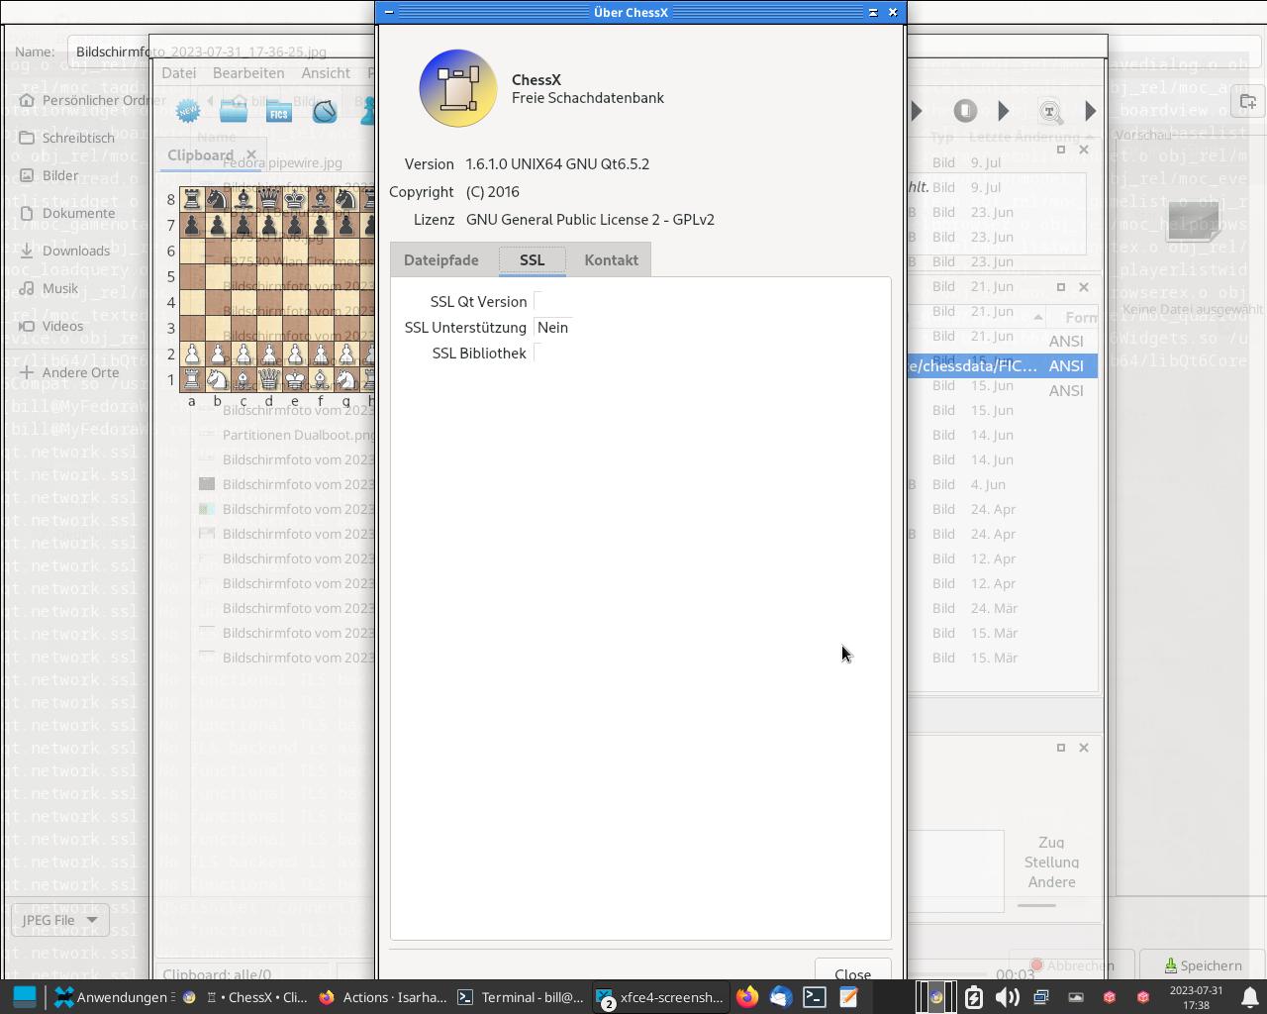Switch to xfce4-screenshooter in taskbar
This screenshot has width=1267, height=1014.
click(x=661, y=997)
